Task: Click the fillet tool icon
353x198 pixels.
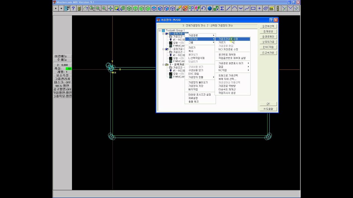Action: 241,9
